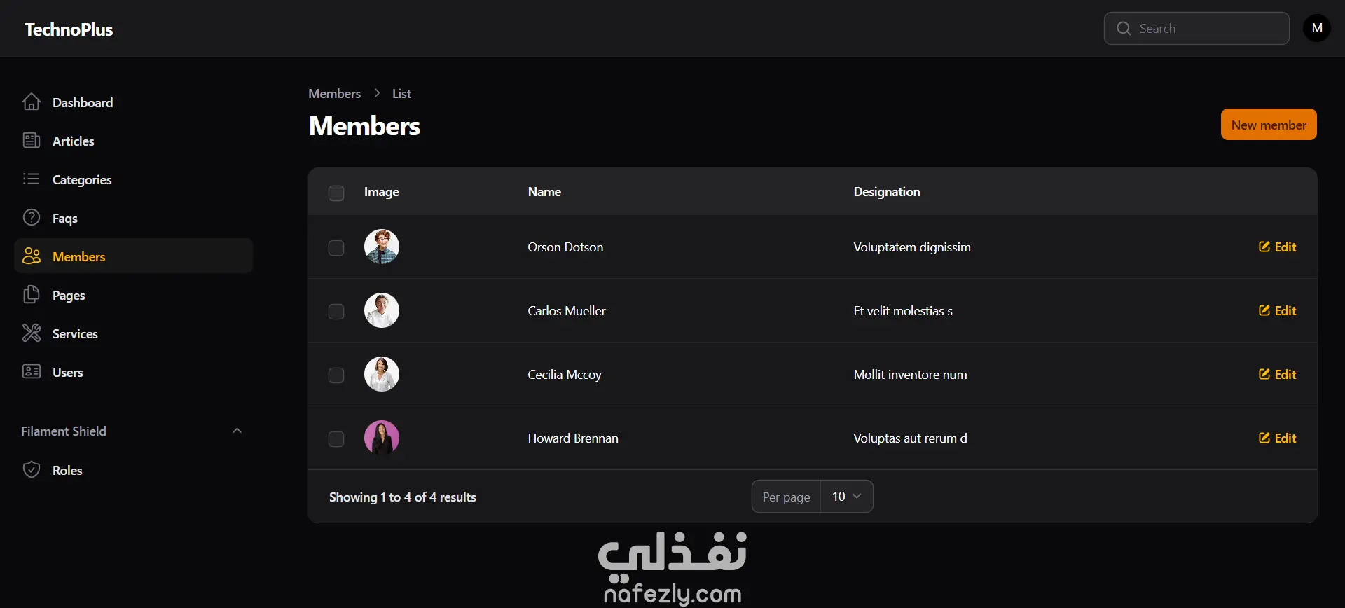Select the Categories list icon

[32, 179]
